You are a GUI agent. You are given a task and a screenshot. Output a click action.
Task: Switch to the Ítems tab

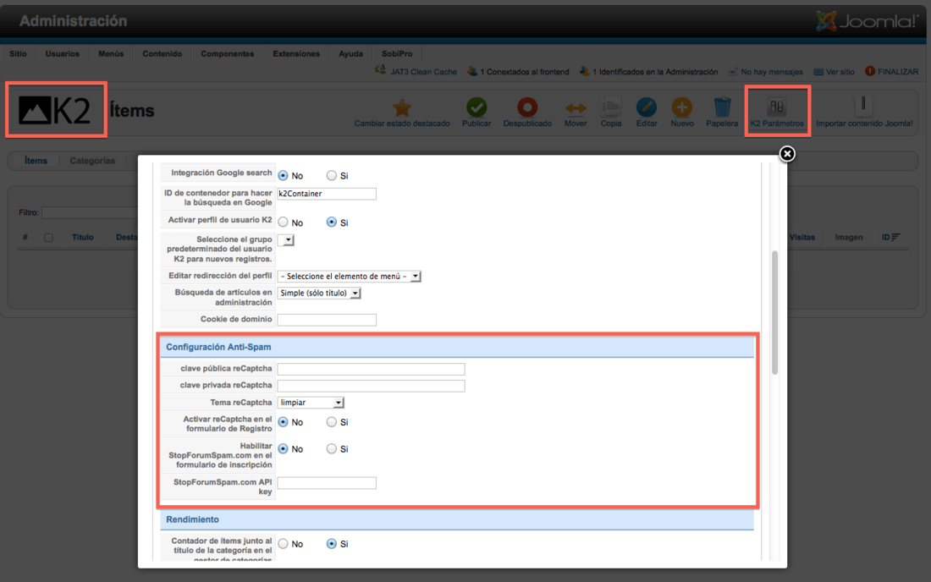[x=36, y=161]
